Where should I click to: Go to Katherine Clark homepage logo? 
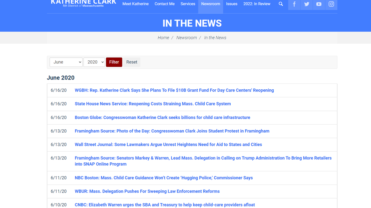pos(83,3)
